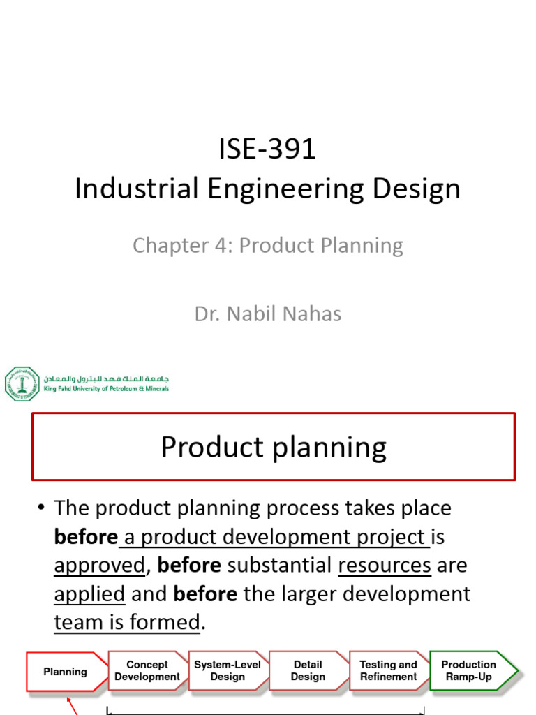This screenshot has height=715, width=536.
Task: Click the underlined word "approved"
Action: pyautogui.click(x=100, y=566)
